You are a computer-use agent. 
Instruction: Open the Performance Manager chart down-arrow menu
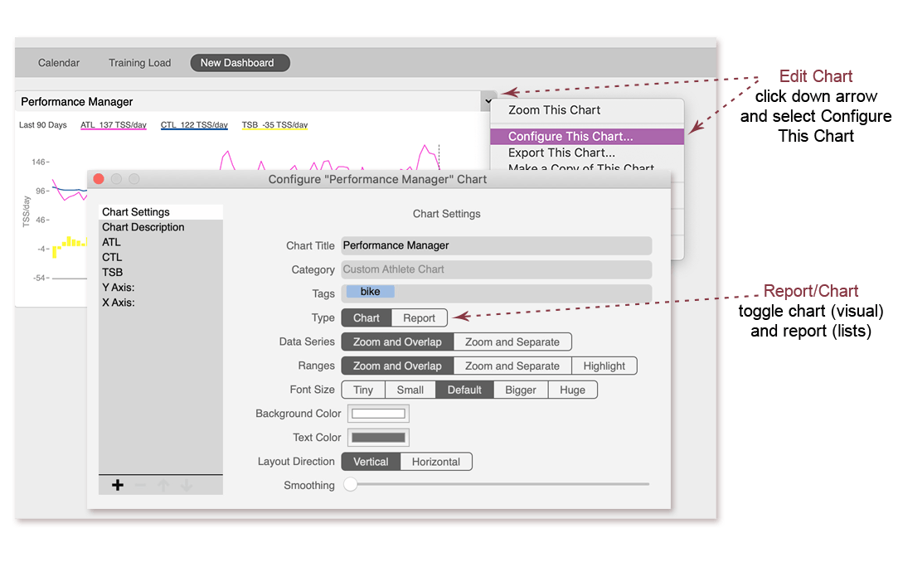tap(488, 101)
